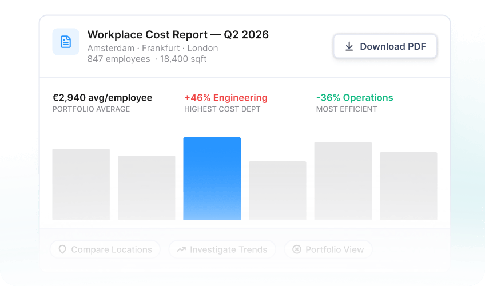
Task: Click the Amsterdam · Frankfurt · London subtitle
Action: click(153, 48)
